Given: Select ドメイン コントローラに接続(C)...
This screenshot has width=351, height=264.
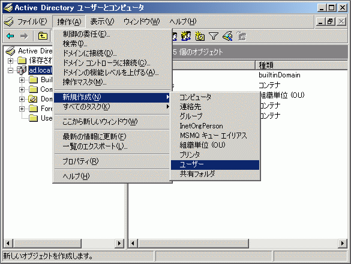Looking at the screenshot, I should (112, 63).
